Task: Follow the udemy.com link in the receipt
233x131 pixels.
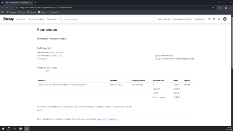Action: pos(42,59)
